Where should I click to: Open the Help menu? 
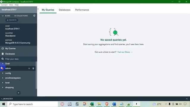click(17, 5)
